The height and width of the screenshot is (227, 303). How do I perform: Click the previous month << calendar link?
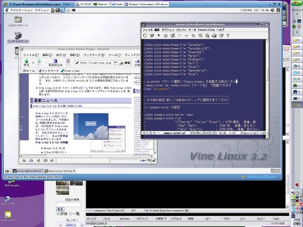click(61, 224)
